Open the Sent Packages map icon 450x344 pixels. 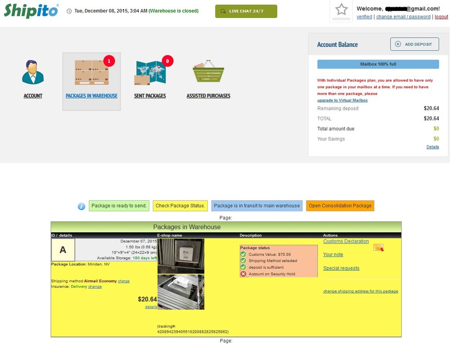point(150,73)
